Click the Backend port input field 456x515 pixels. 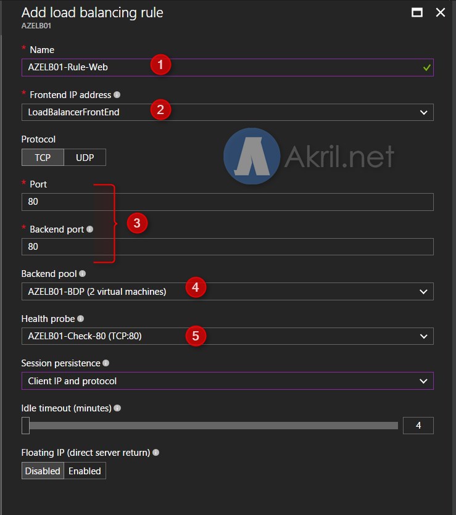click(227, 247)
